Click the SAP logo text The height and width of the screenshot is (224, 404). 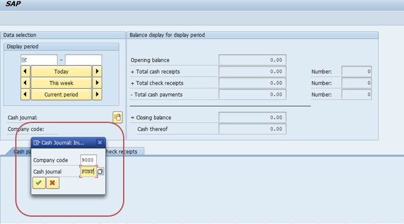coord(13,4)
